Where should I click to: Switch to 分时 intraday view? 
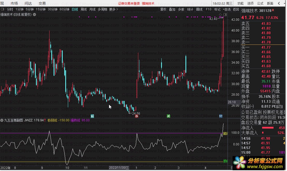point(10,9)
